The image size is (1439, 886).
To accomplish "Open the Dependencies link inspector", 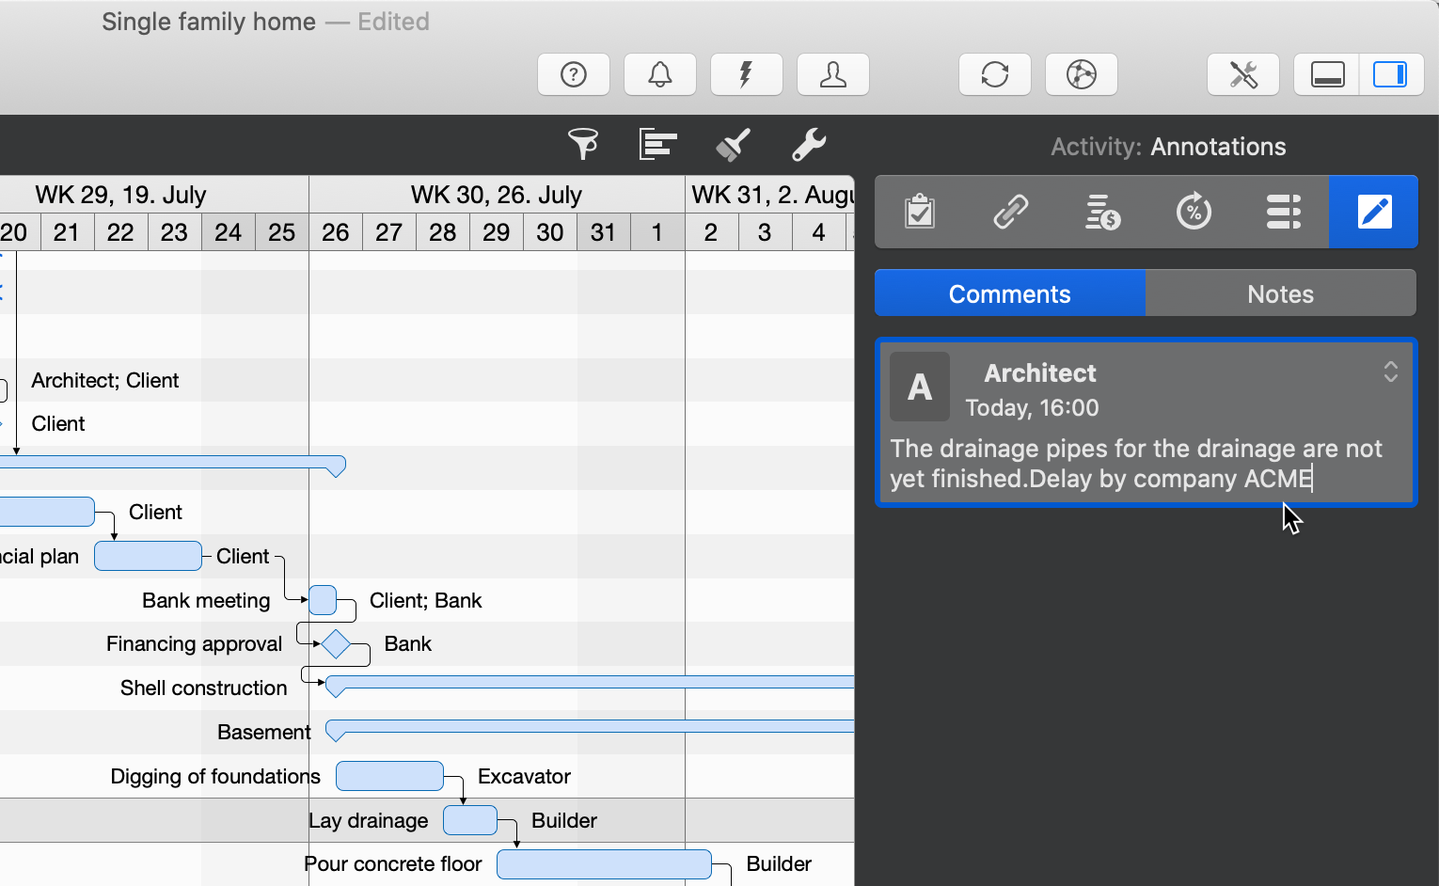I will coord(1011,212).
